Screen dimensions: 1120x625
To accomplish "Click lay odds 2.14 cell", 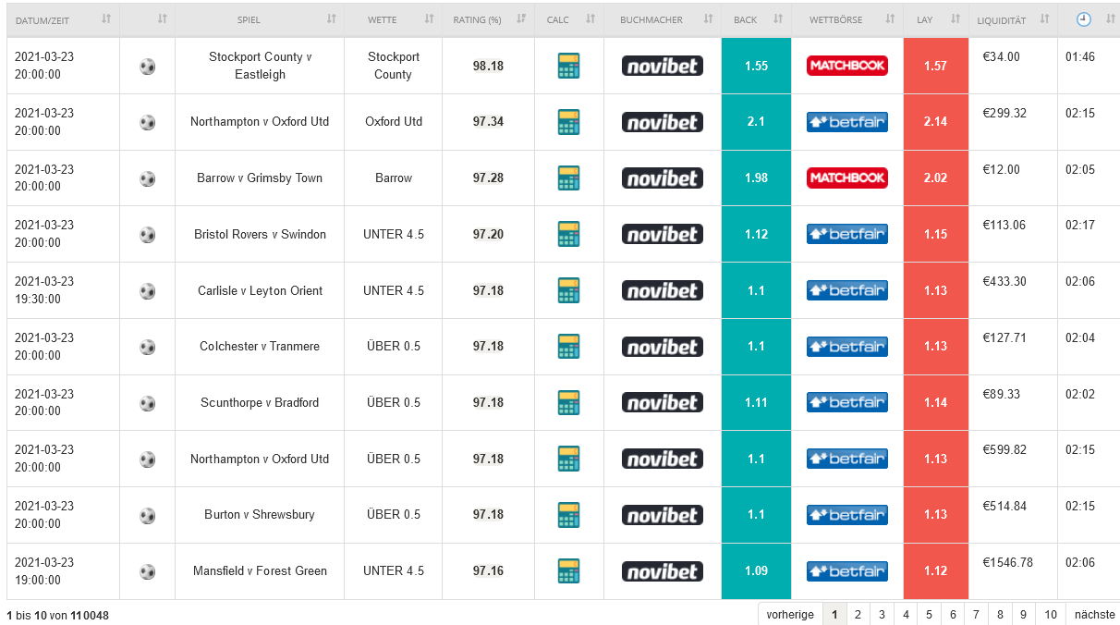I will 936,122.
